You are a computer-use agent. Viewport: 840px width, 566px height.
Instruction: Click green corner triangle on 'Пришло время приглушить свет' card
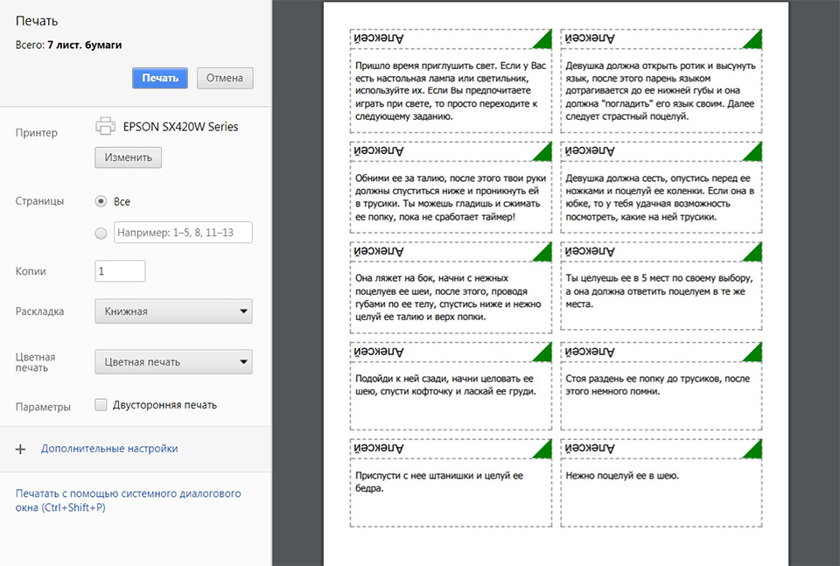[542, 39]
